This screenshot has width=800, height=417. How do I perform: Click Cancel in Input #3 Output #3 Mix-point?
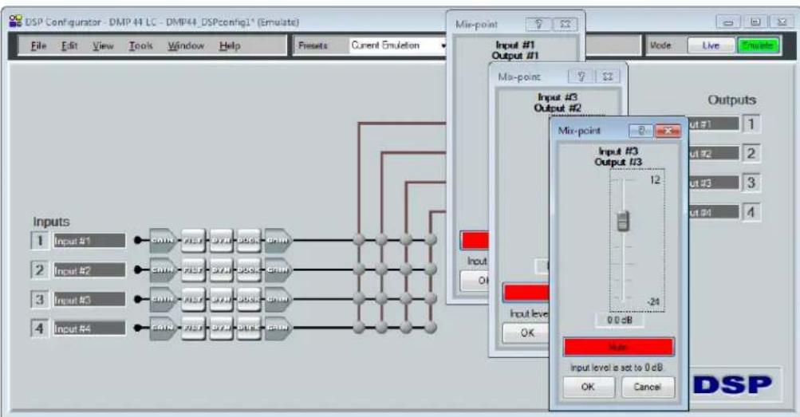(x=648, y=387)
